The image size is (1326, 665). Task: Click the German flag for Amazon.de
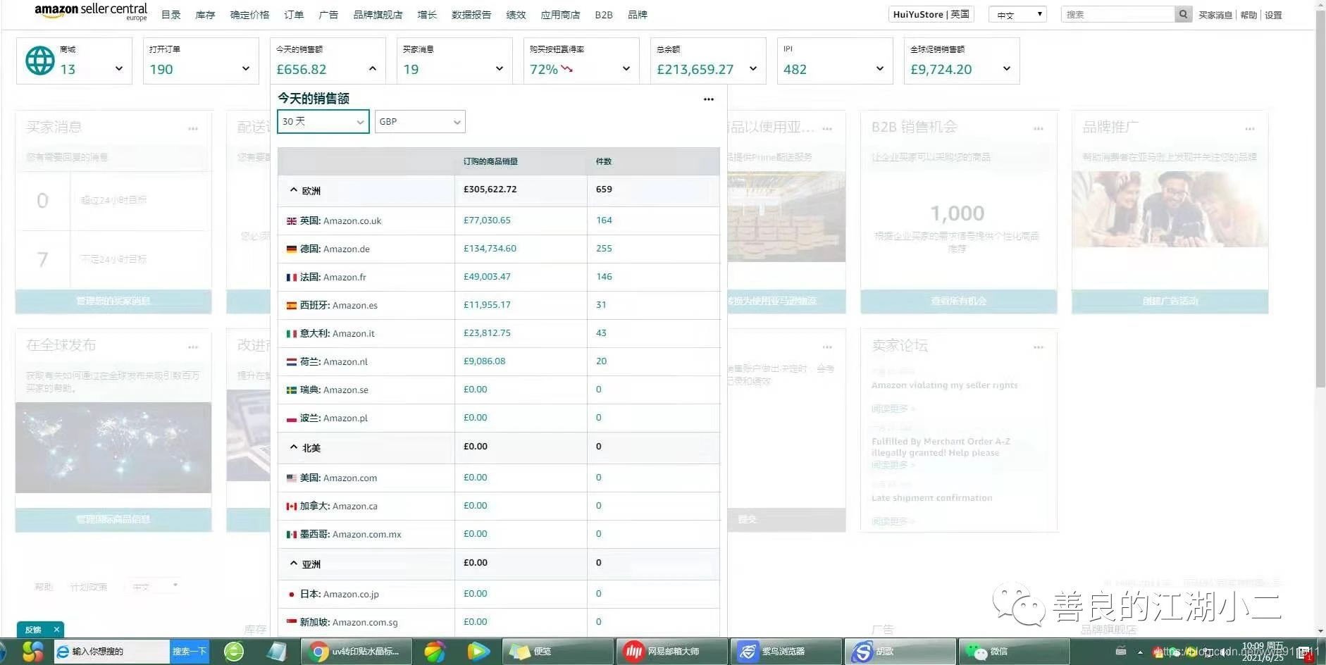pos(292,249)
